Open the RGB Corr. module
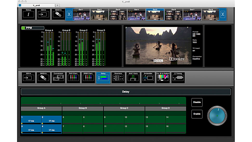 coord(88,78)
